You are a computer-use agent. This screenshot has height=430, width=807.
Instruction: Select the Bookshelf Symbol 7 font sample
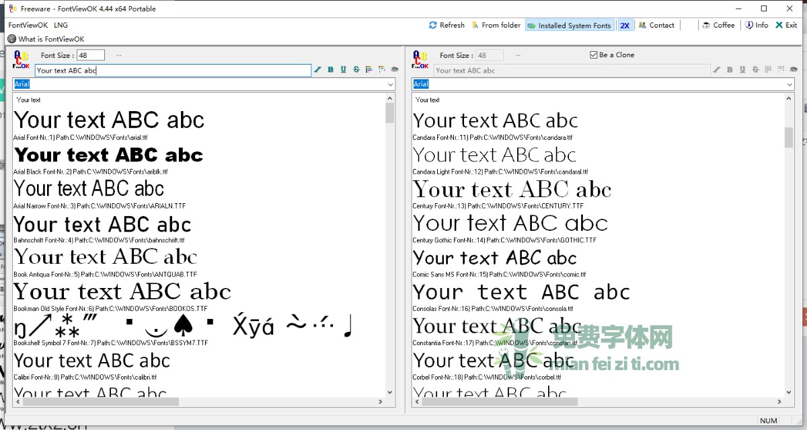[x=183, y=326]
